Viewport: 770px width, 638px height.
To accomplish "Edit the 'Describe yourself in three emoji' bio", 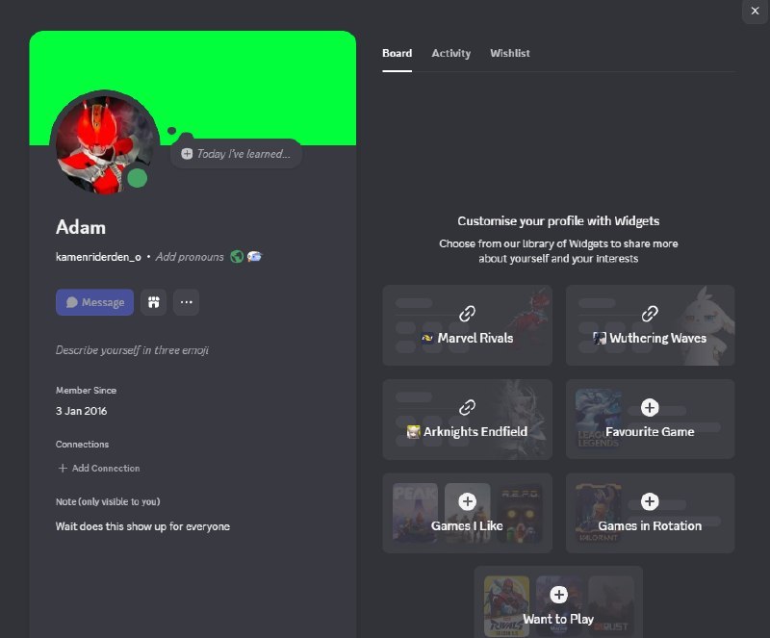I will (132, 350).
